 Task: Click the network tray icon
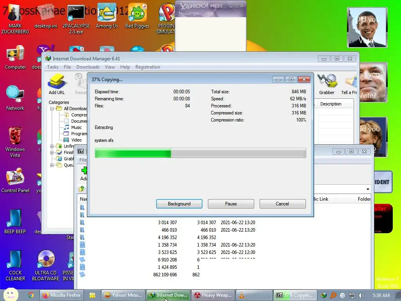(x=352, y=296)
